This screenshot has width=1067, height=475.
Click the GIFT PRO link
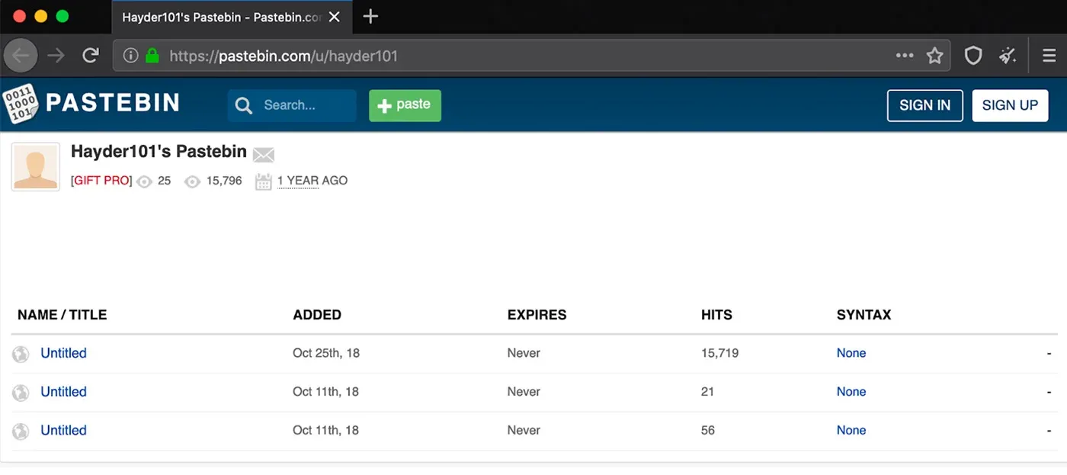click(101, 181)
